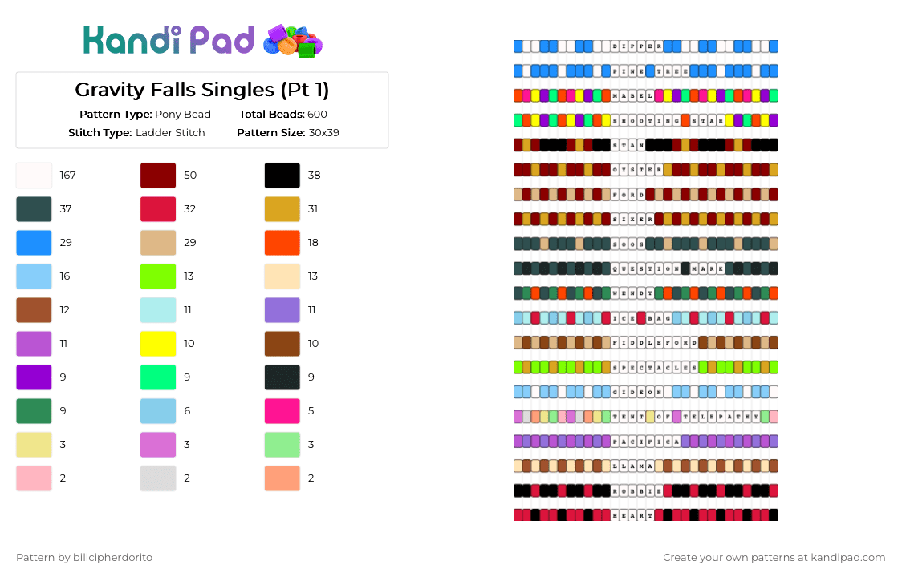Click the GIDEON bead row

pos(645,392)
